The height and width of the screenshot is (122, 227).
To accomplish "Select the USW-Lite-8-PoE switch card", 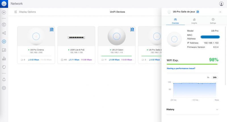I will 76,45.
